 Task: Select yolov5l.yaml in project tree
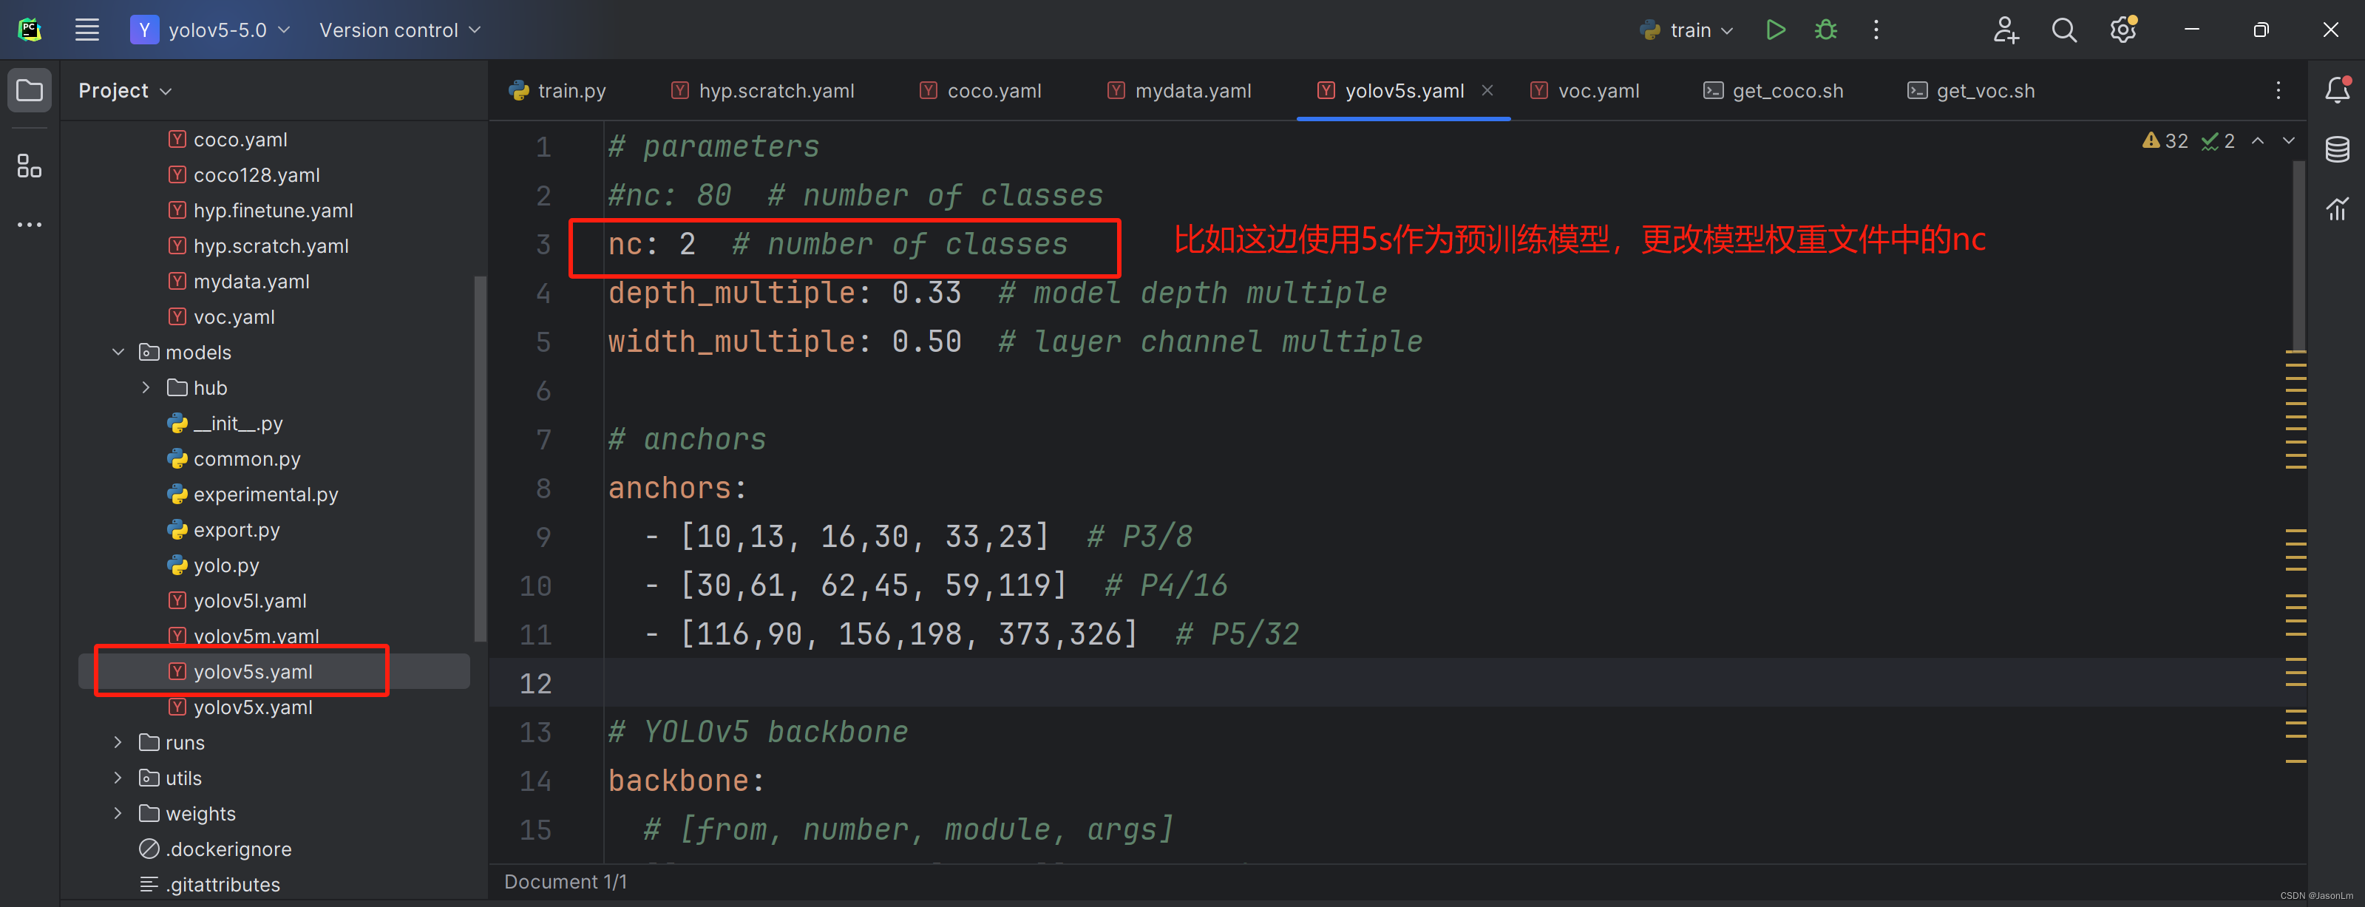pos(250,600)
